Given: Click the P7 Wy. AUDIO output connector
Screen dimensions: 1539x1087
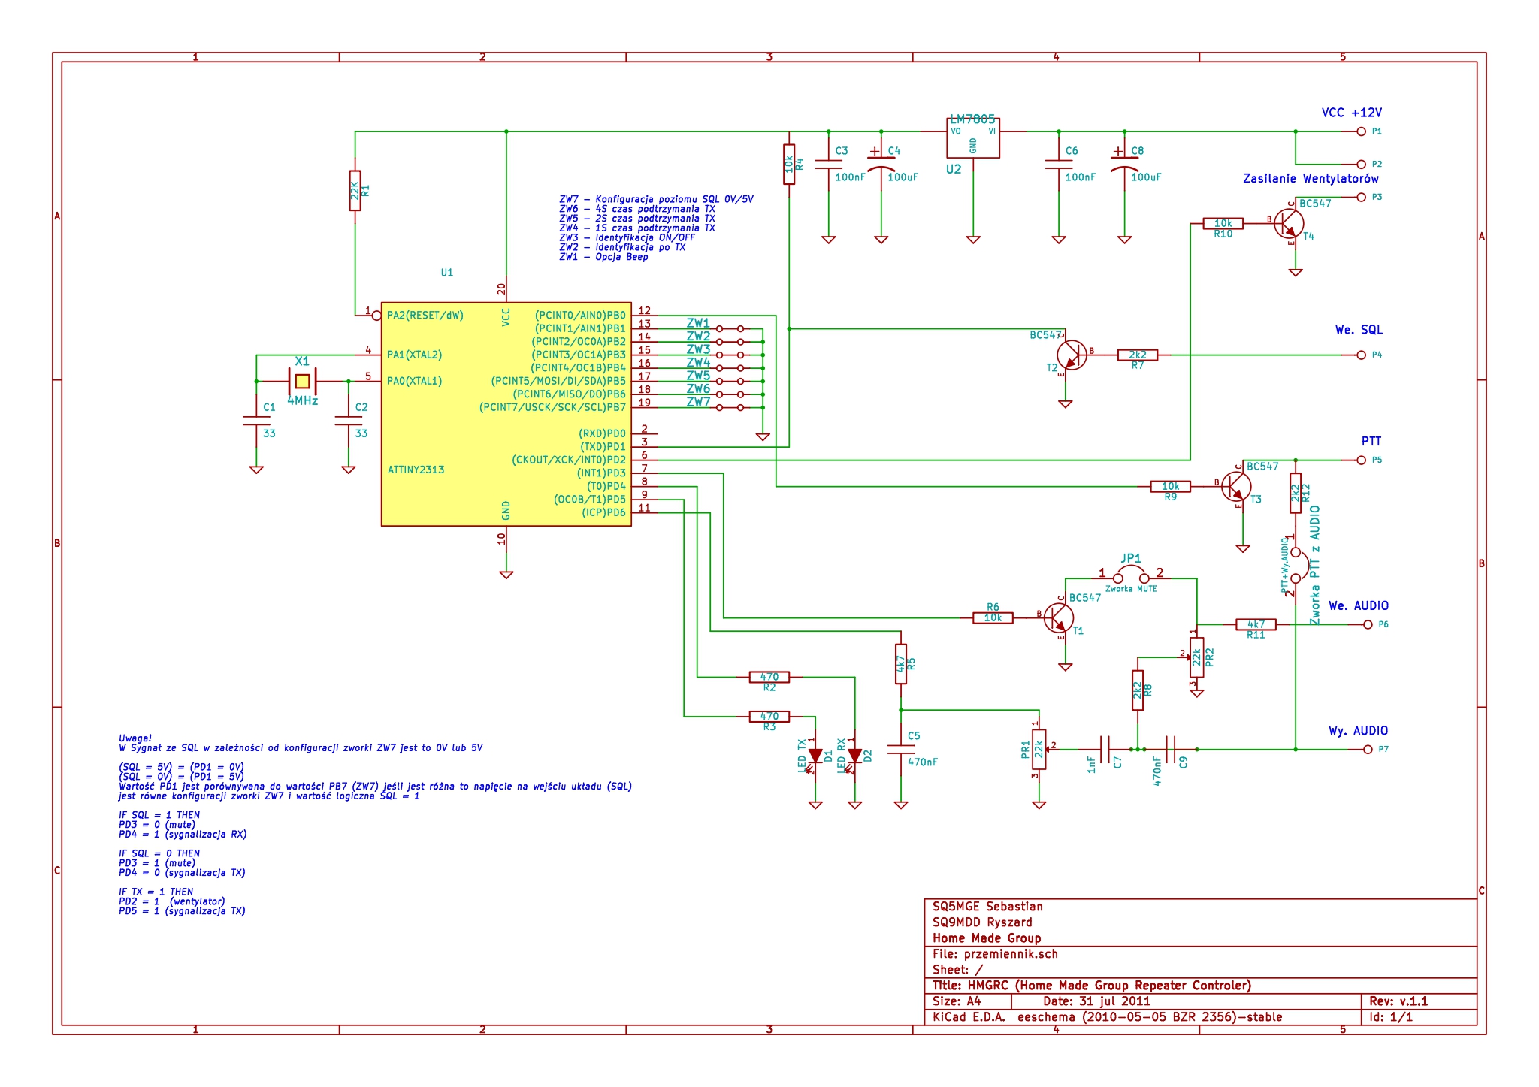Looking at the screenshot, I should pyautogui.click(x=1367, y=749).
